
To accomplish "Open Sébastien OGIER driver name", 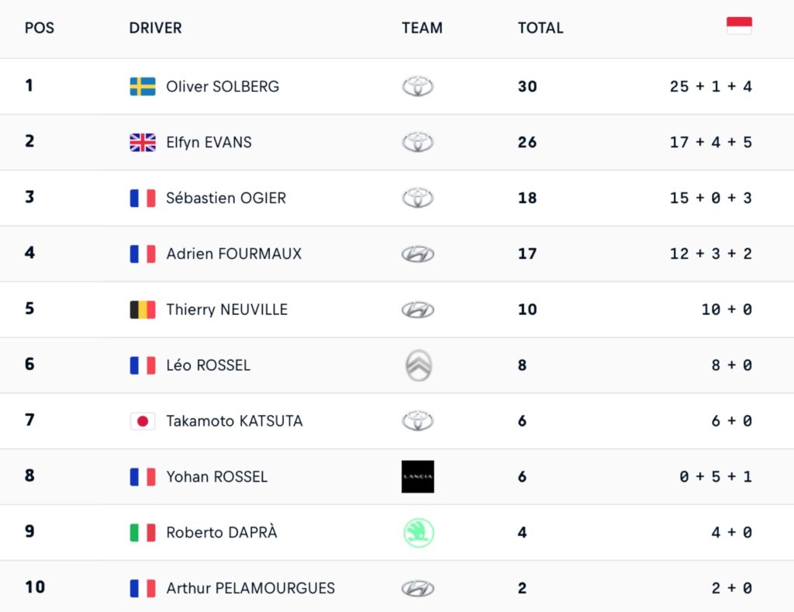I will [226, 198].
